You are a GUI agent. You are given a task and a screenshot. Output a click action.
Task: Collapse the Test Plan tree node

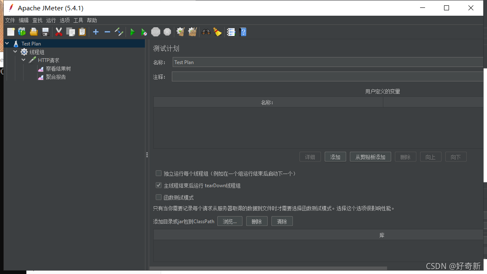coord(7,43)
